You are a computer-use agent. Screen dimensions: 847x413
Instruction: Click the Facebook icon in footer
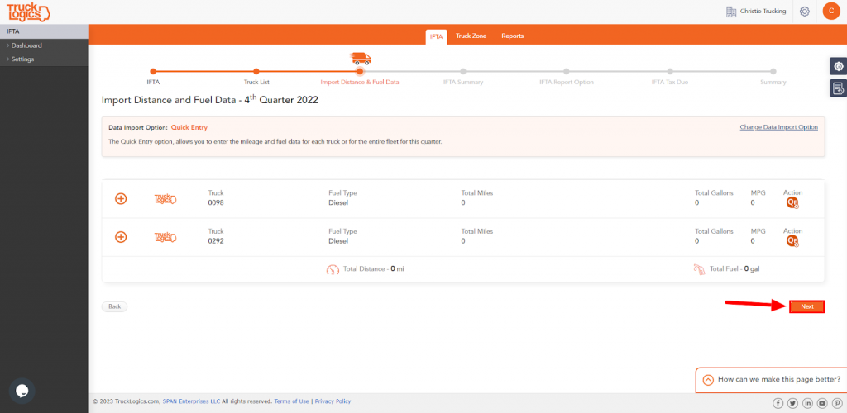point(778,403)
